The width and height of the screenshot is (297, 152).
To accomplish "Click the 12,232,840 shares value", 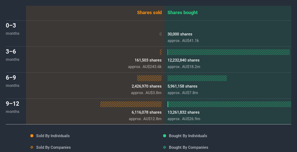I will click(x=183, y=60).
